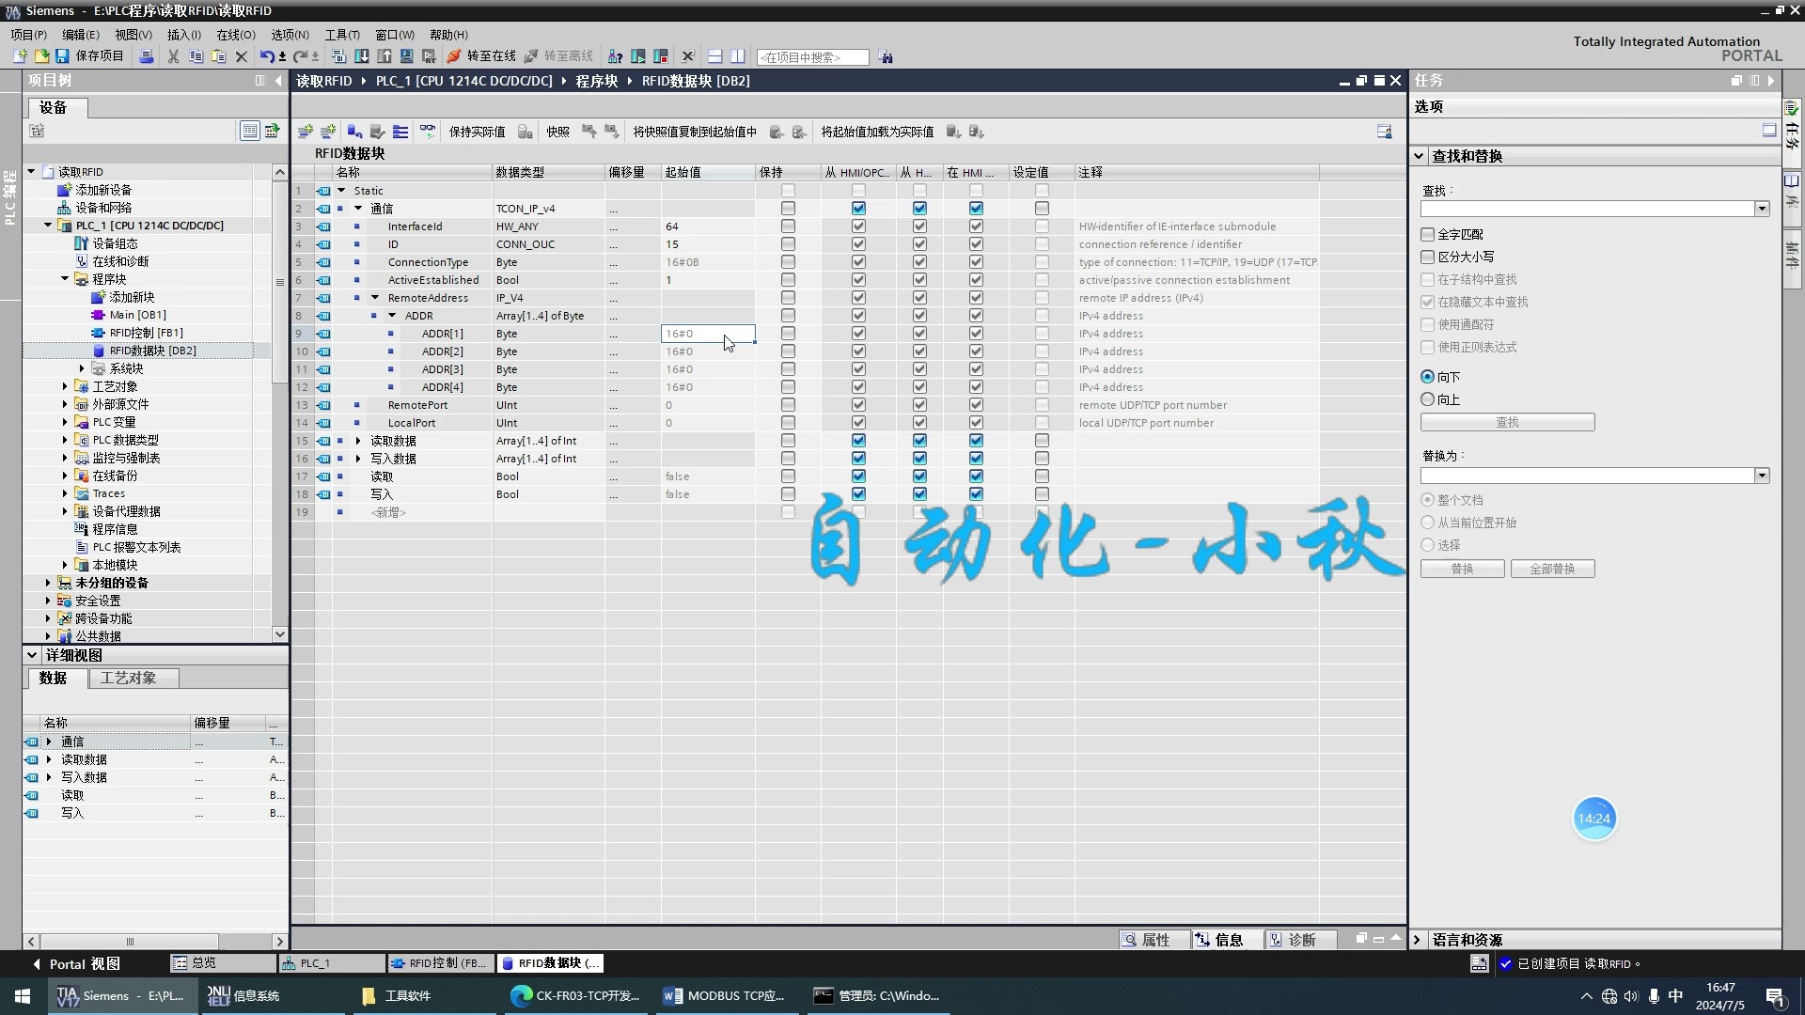Switch to the 工艺对象 detail tab
This screenshot has height=1015, width=1805.
[129, 678]
